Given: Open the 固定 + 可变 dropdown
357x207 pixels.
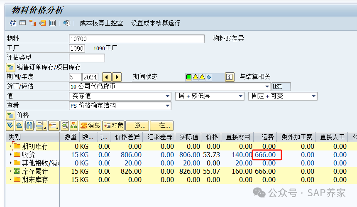Looking at the screenshot, I should pyautogui.click(x=314, y=96).
